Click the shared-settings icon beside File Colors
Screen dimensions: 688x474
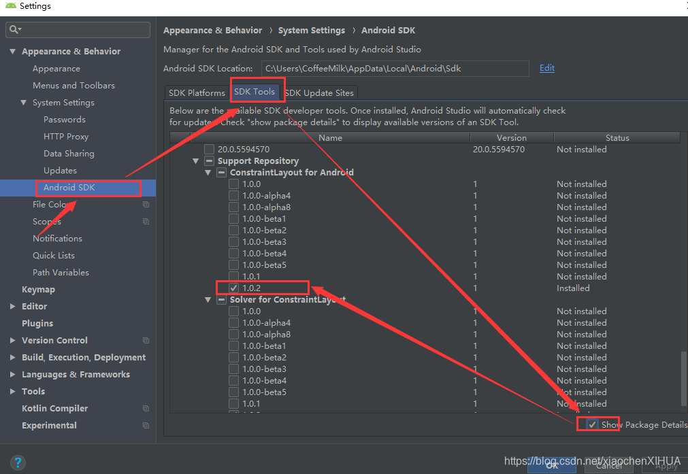tap(146, 204)
